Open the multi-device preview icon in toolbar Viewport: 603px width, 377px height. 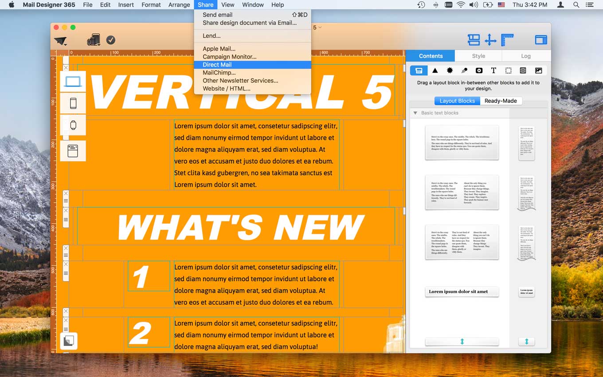tap(94, 40)
